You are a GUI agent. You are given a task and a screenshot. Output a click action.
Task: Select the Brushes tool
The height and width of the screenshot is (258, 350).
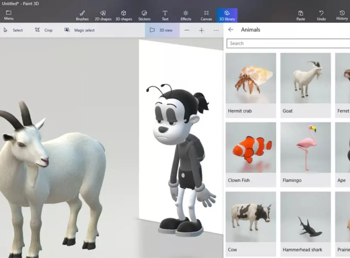(x=82, y=15)
